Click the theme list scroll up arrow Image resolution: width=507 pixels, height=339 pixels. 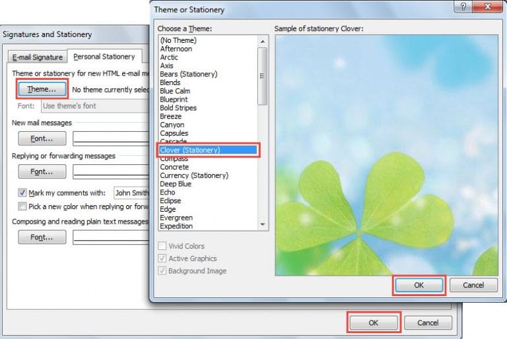point(263,42)
